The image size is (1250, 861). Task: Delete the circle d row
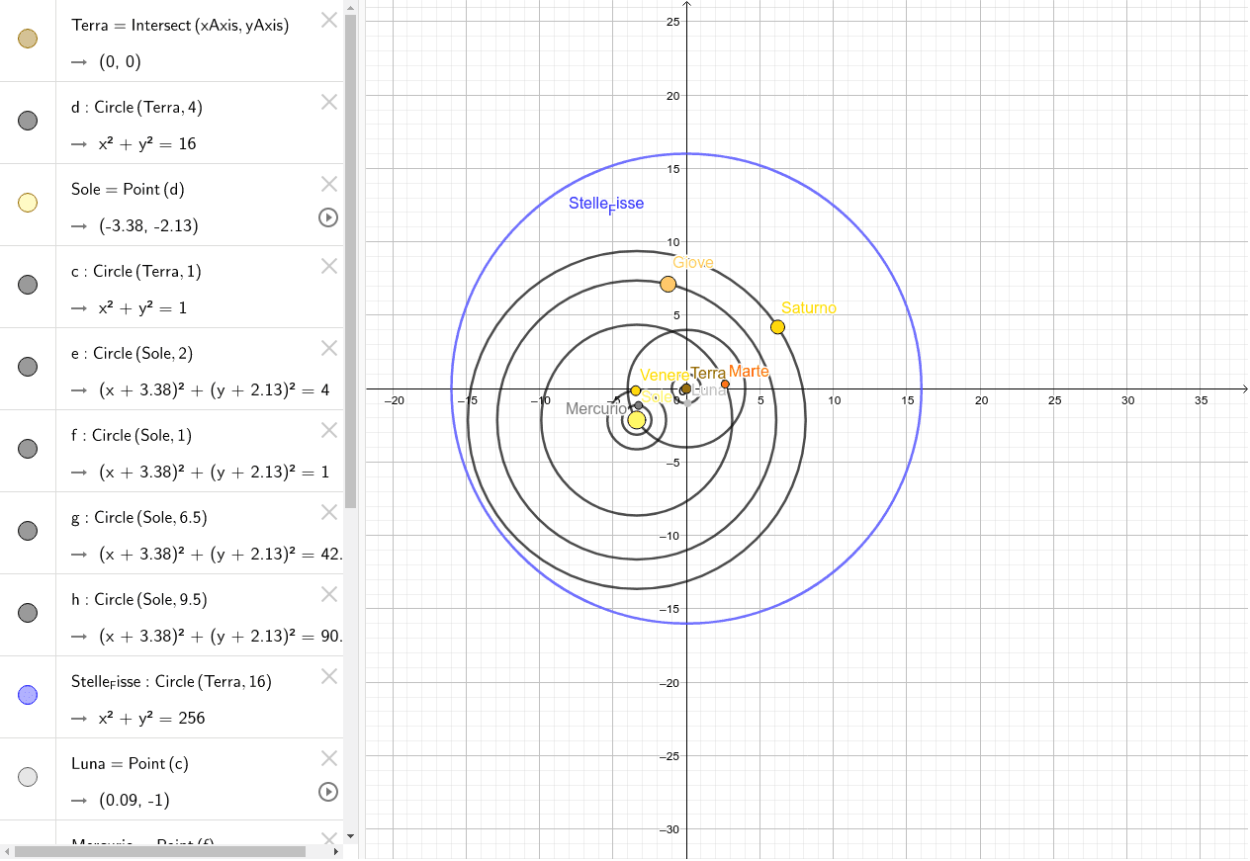click(329, 102)
